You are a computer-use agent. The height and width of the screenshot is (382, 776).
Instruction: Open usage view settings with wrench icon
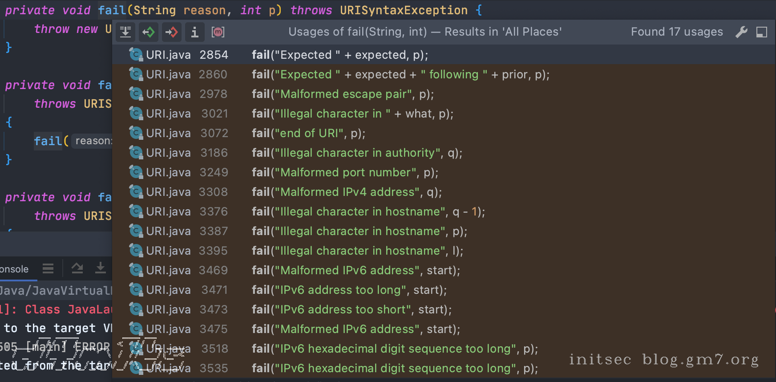click(741, 32)
